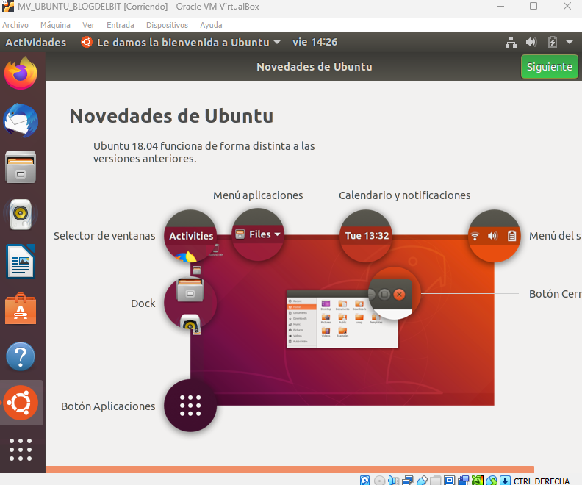Open Firefox from the Ubuntu dock
The image size is (582, 485).
coord(21,73)
